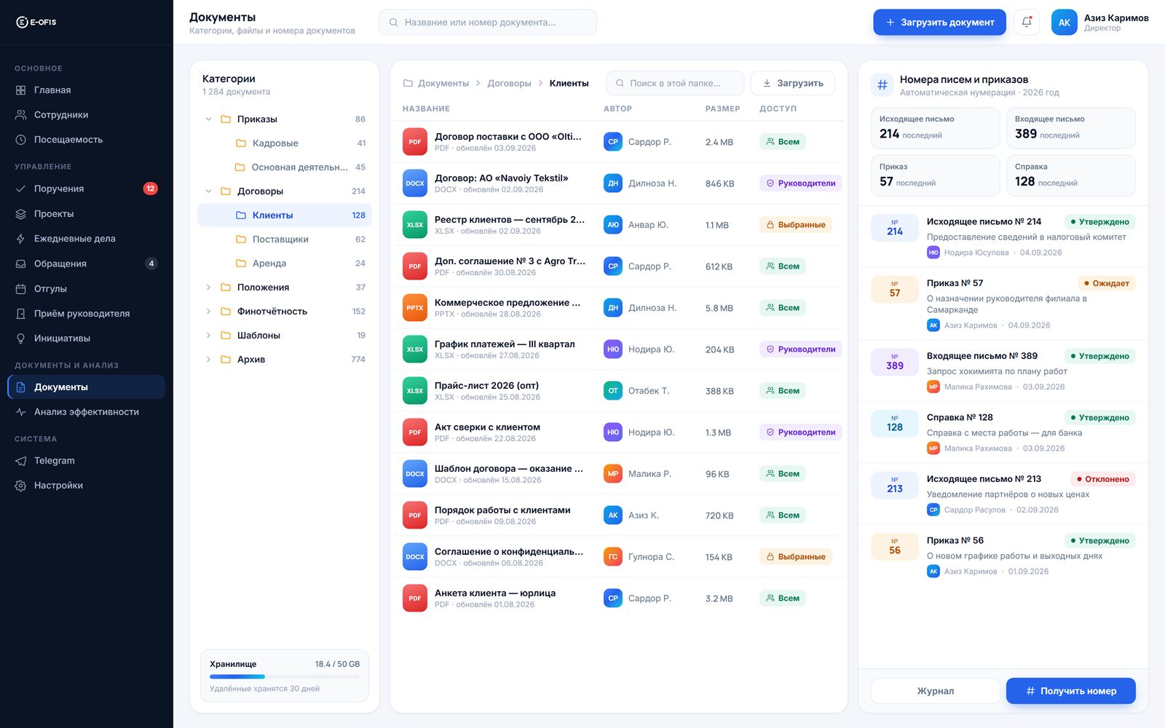This screenshot has width=1165, height=728.
Task: Click XLSX icon of Прайс-лист 2026
Action: coord(415,391)
